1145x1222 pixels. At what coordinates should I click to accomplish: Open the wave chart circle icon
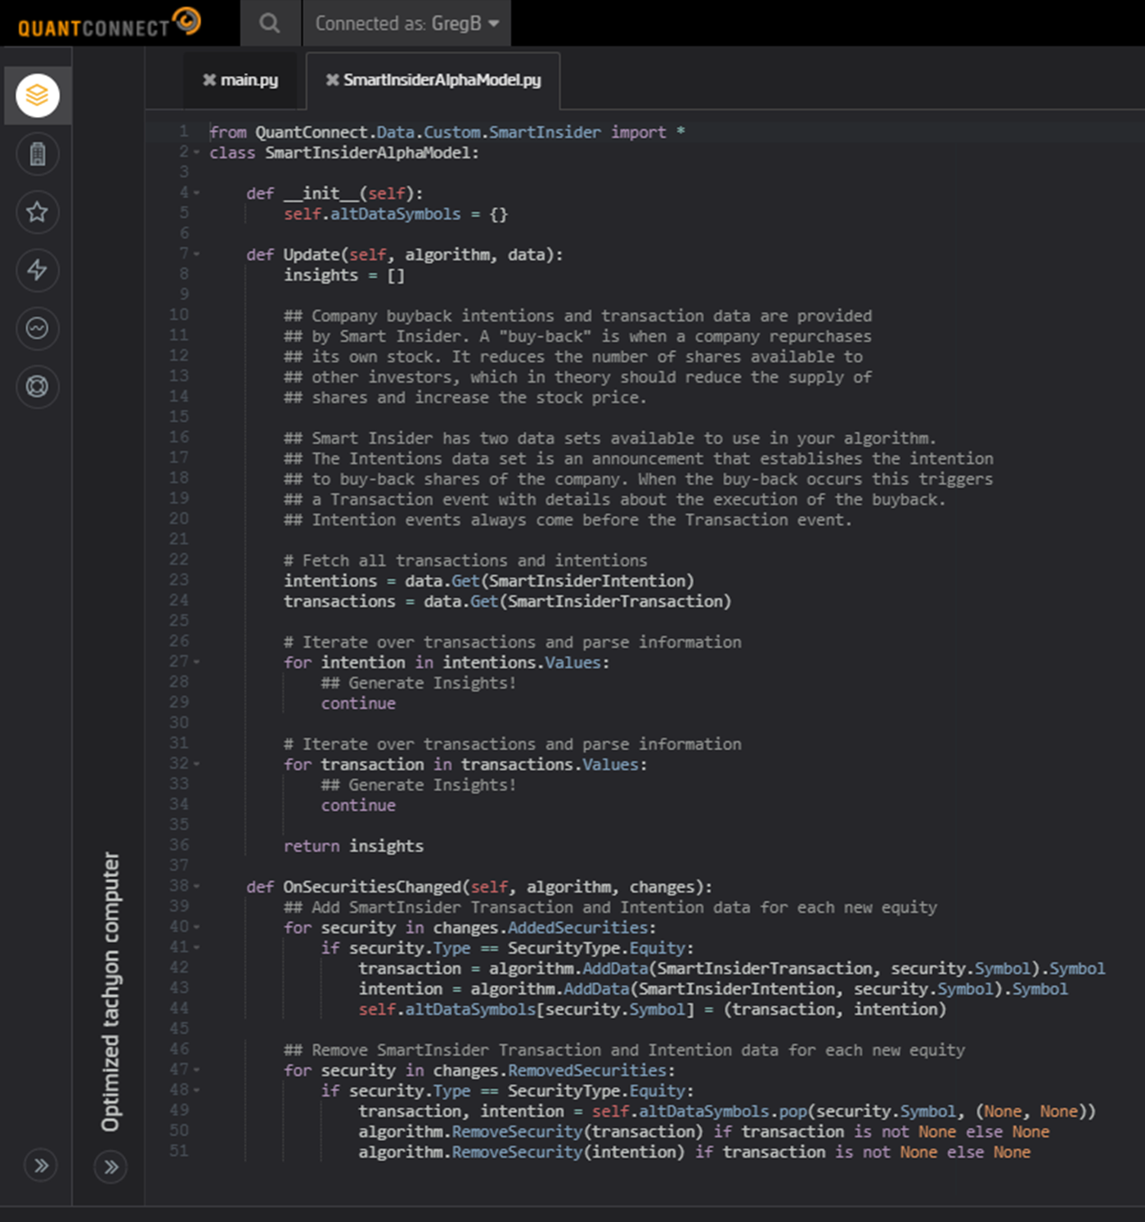[38, 329]
